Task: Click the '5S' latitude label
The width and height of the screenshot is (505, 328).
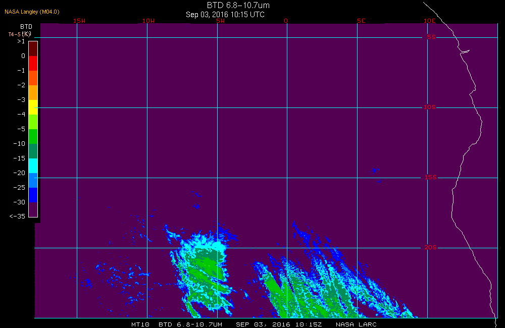Action: point(431,37)
